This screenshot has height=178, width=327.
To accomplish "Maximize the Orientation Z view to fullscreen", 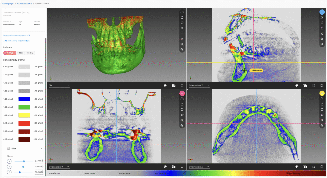I will tap(314, 167).
